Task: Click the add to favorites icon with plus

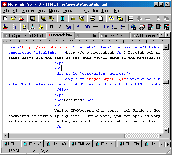Action: point(120,18)
